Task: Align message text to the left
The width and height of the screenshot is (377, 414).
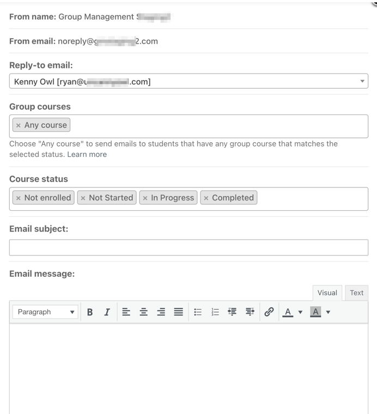Action: click(126, 312)
